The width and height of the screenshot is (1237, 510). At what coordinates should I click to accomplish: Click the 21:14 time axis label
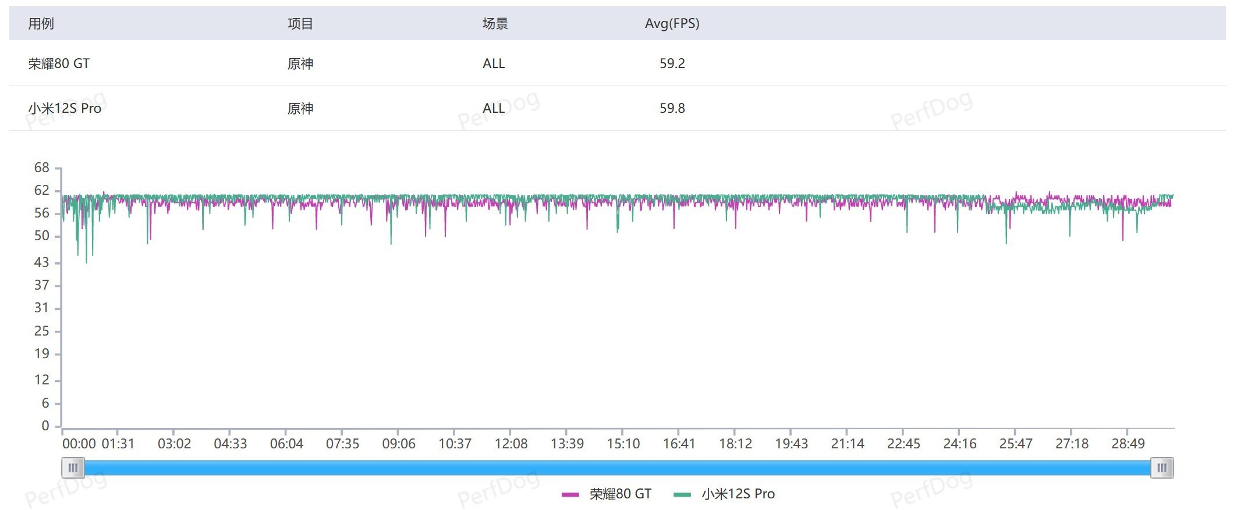coord(848,444)
